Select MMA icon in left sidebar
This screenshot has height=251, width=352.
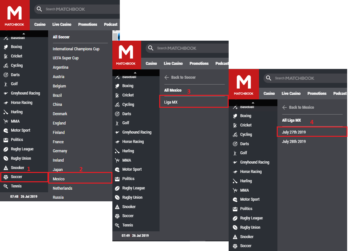[x=6, y=121]
